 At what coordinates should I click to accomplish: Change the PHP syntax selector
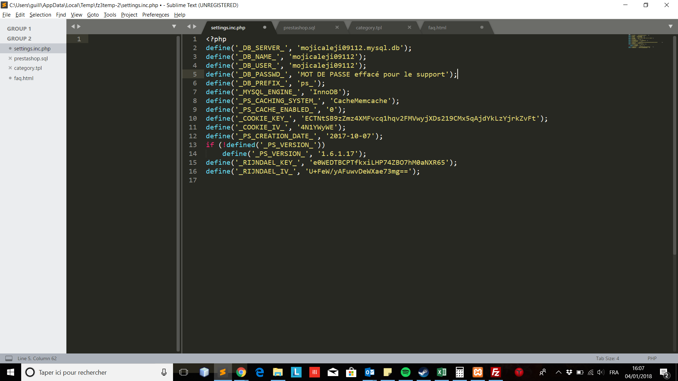(652, 358)
